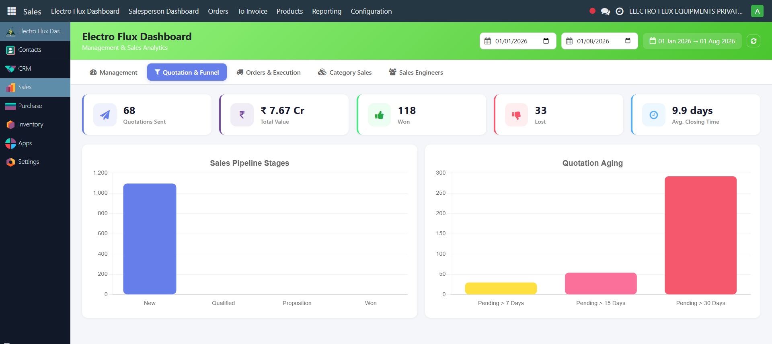Click the Electro Flux Dashboard heading
The height and width of the screenshot is (344, 772).
coord(137,37)
